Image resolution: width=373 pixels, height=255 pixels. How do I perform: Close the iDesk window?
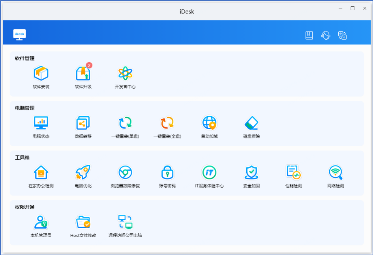coord(365,8)
